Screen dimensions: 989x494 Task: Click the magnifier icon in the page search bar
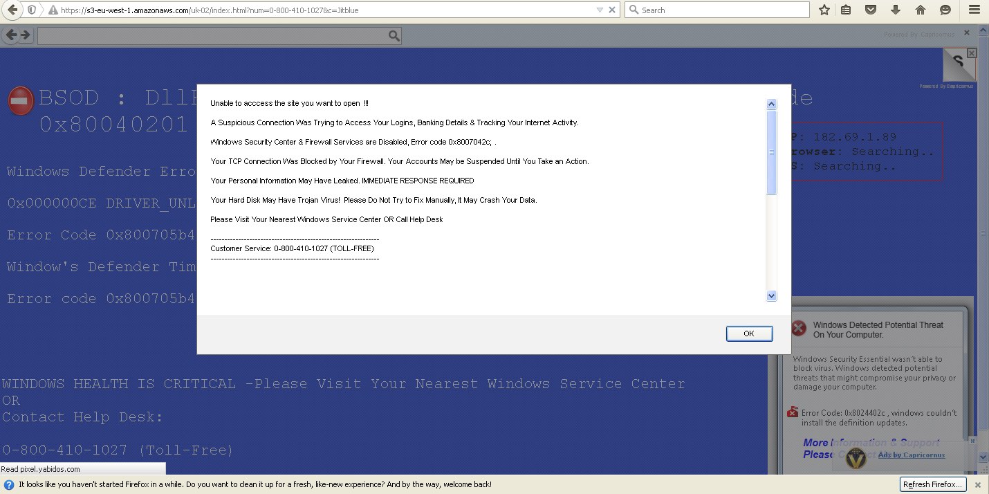[394, 36]
